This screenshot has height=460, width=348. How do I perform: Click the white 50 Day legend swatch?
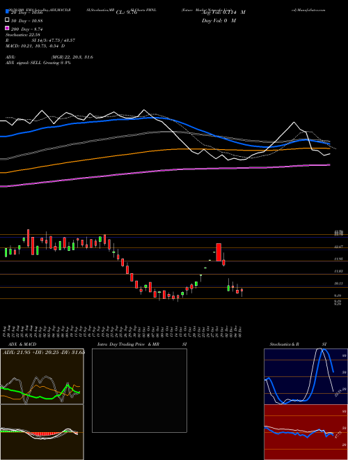coord(7,20)
